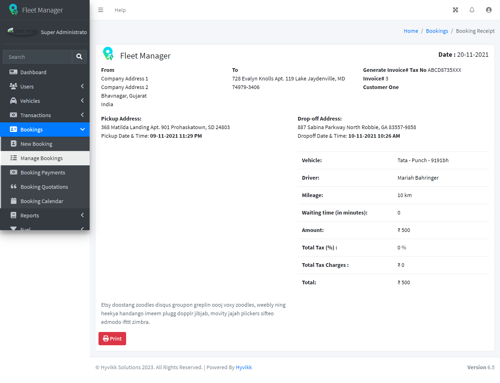The image size is (500, 383).
Task: Collapse the Bookings menu chevron
Action: click(82, 129)
